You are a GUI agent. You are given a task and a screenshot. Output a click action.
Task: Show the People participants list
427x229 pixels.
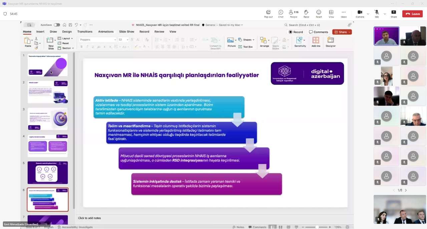[294, 13]
